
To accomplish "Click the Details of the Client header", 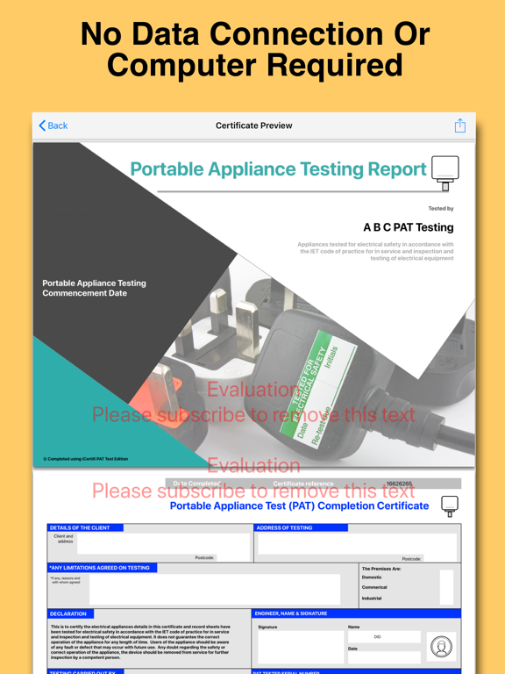I will [85, 527].
